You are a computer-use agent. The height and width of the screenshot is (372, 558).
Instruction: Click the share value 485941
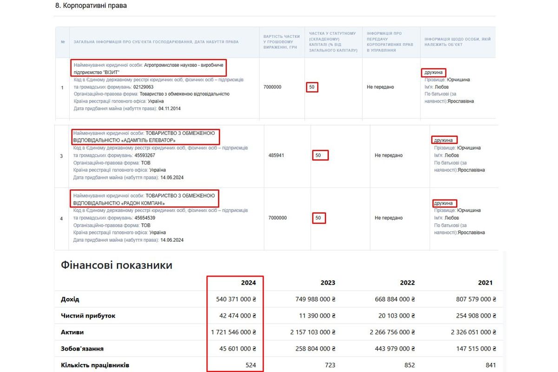pyautogui.click(x=276, y=155)
